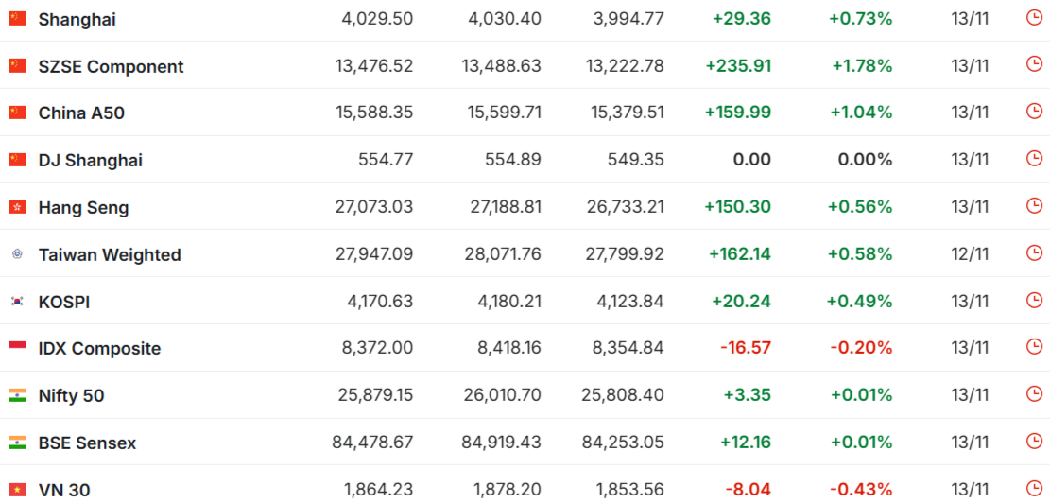Screen dimensions: 1050x504
Task: Open the SZSE Component index page
Action: click(x=111, y=66)
